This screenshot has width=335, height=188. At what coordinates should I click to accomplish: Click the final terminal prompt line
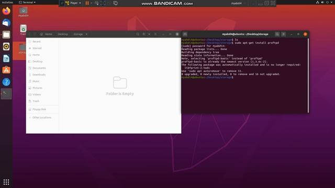pyautogui.click(x=207, y=77)
